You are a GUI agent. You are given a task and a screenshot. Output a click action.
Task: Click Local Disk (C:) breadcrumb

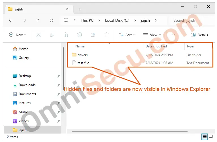(117, 20)
